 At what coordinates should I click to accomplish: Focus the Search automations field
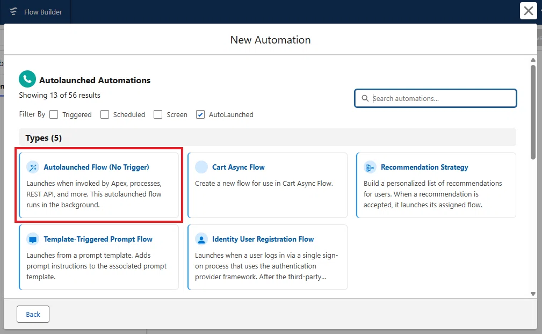(x=436, y=98)
